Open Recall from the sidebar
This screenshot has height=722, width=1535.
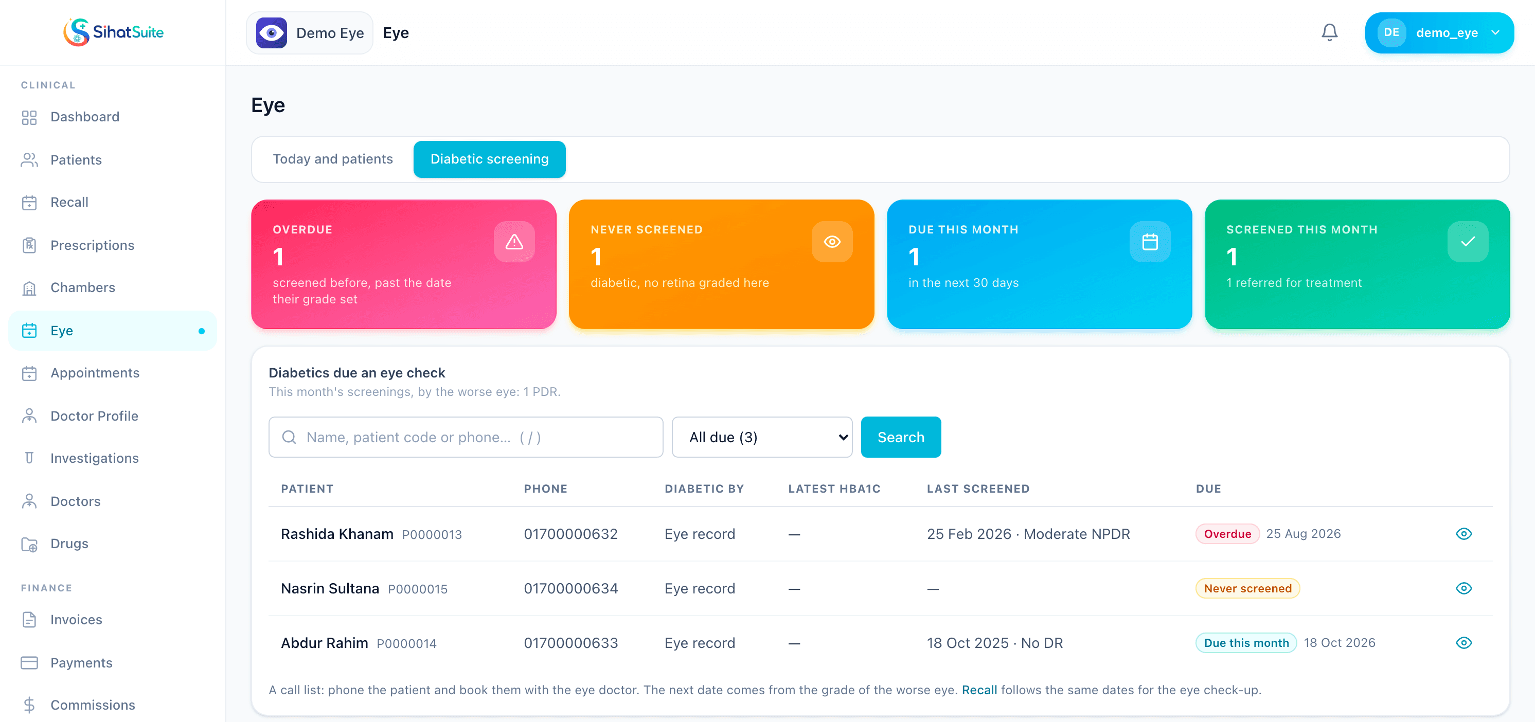click(113, 202)
